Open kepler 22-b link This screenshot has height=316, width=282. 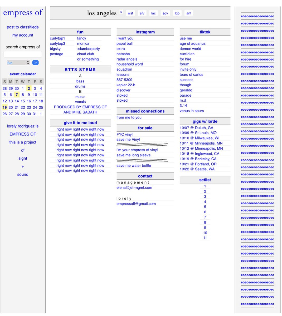coord(126,85)
